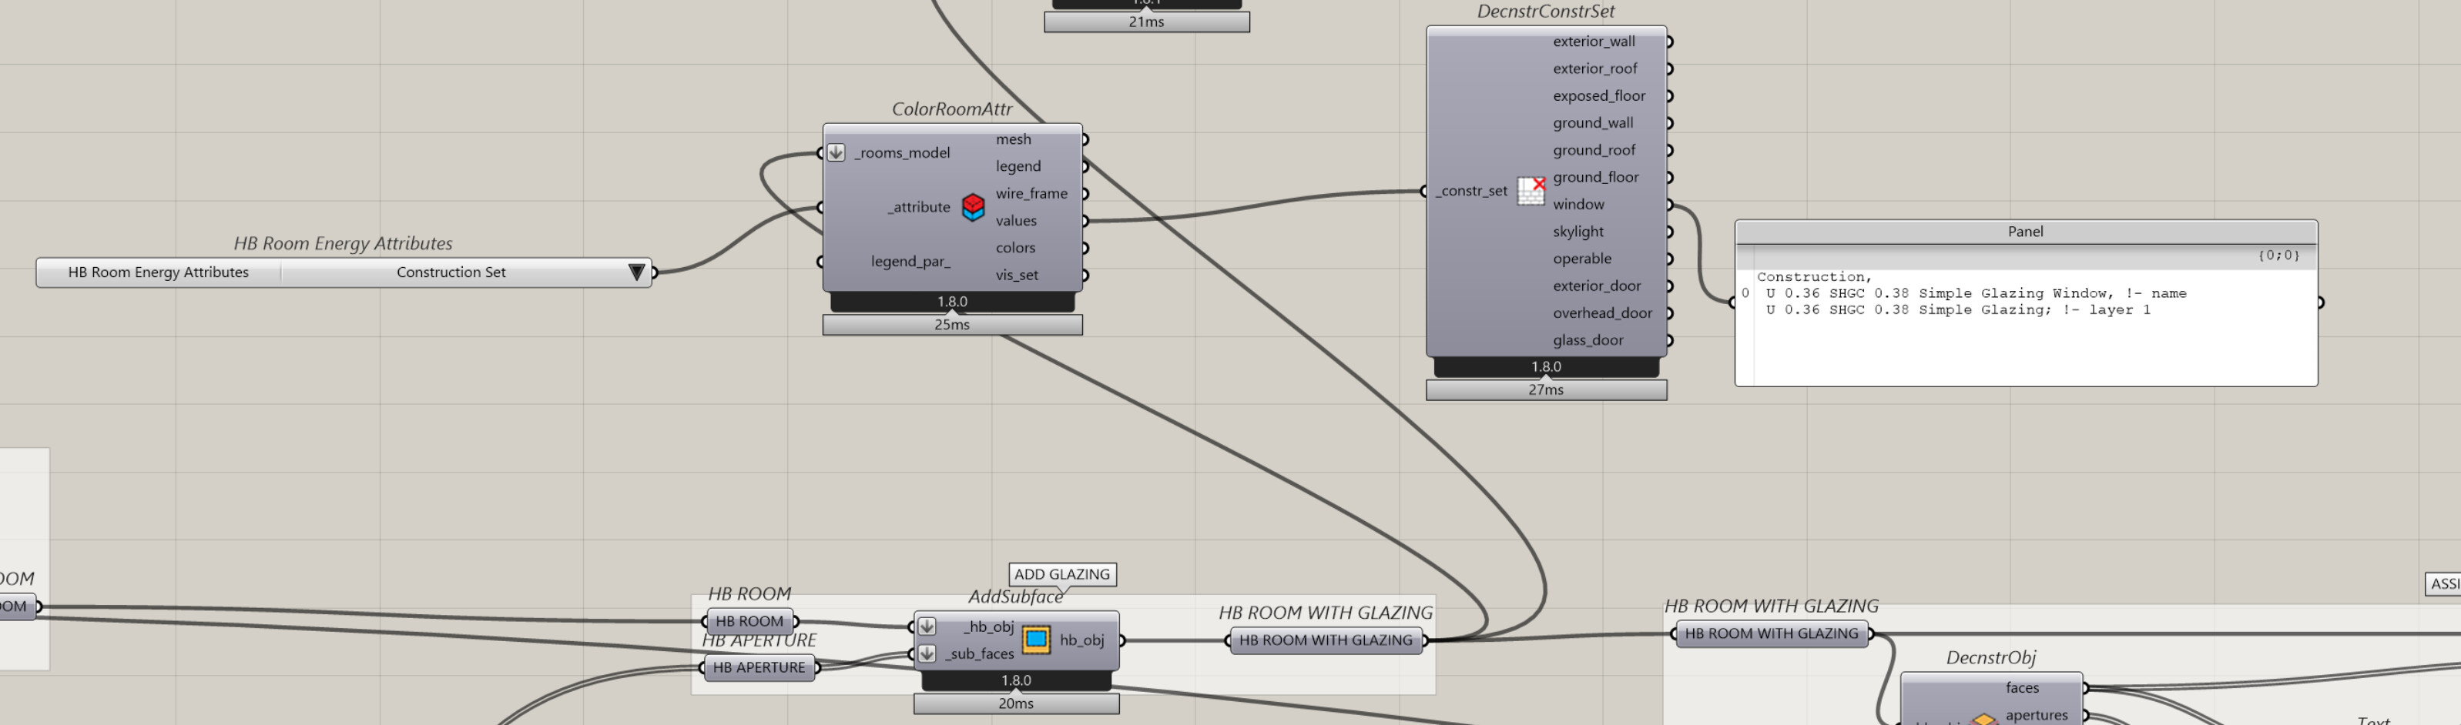Click the DecnstrObj orange diamond icon
This screenshot has height=725, width=2461.
pyautogui.click(x=1983, y=720)
